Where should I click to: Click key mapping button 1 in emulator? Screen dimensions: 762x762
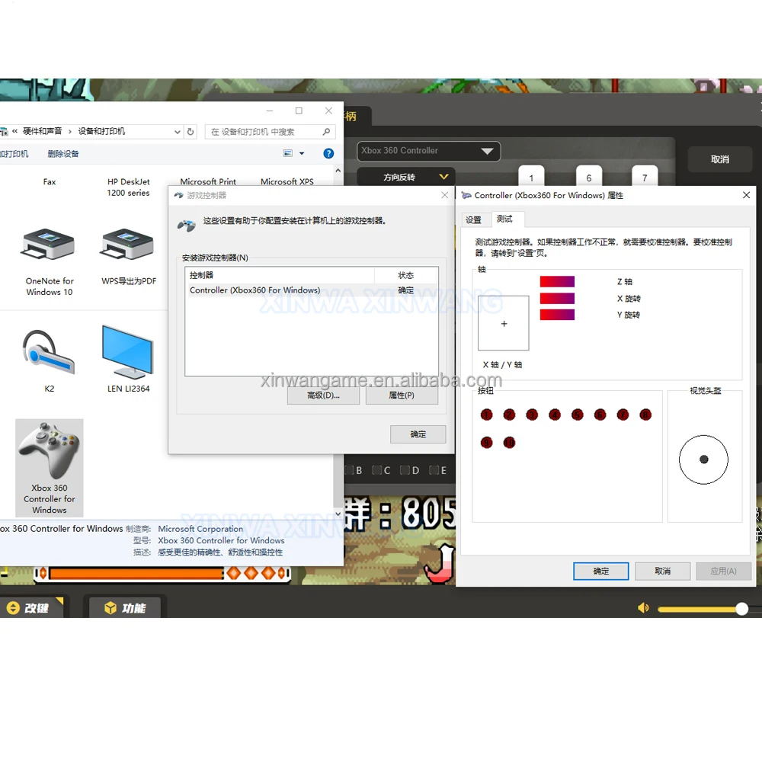[531, 177]
